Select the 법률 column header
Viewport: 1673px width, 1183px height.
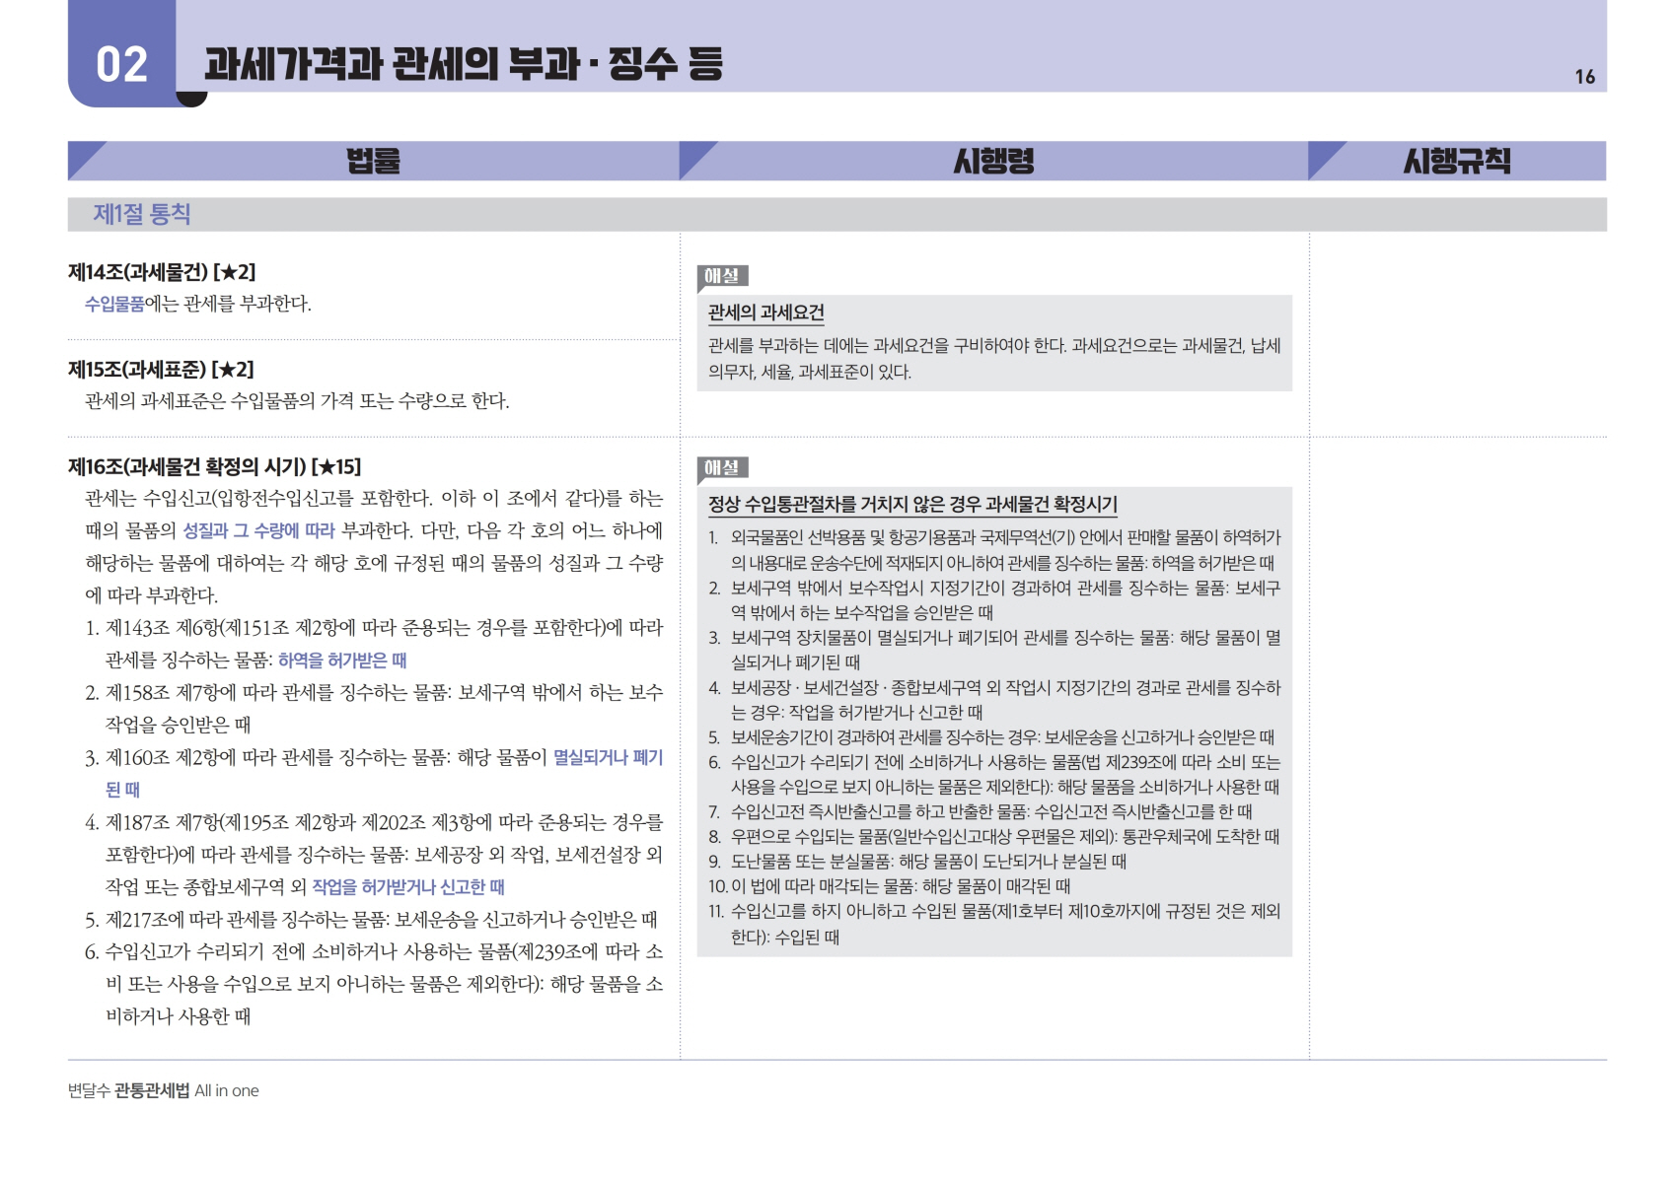pyautogui.click(x=373, y=161)
